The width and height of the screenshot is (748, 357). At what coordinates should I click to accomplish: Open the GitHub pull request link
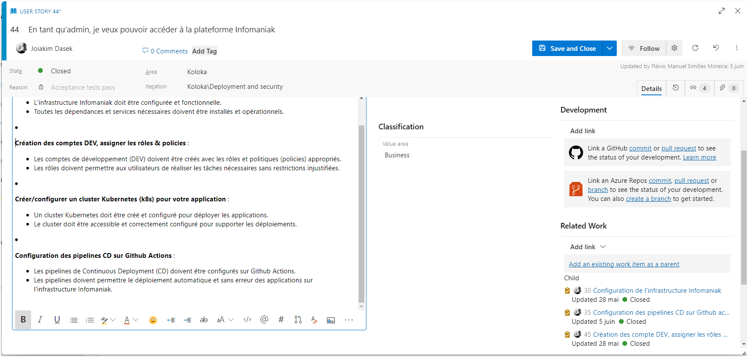point(679,148)
